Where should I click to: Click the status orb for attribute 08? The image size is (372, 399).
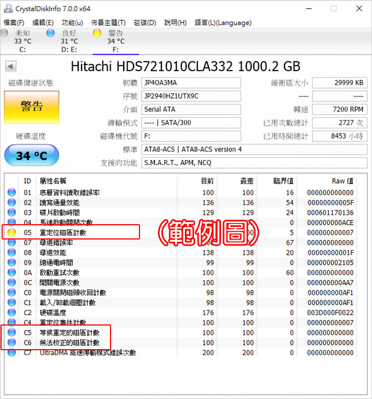coord(11,252)
